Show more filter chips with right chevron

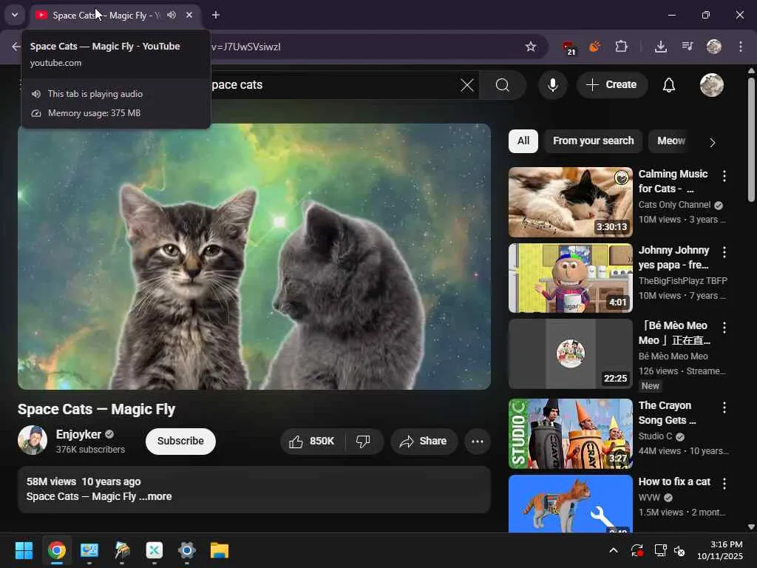[x=712, y=142]
